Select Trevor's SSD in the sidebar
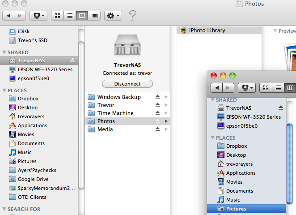 click(39, 40)
